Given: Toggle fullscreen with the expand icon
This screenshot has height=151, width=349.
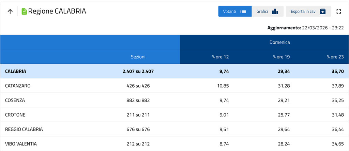Looking at the screenshot, I should (338, 11).
